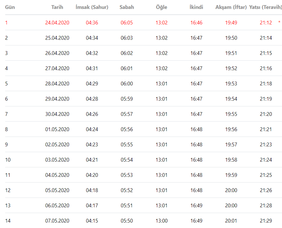This screenshot has height=228, width=282.
Task: Click the day number 10 cell
Action: point(8,160)
